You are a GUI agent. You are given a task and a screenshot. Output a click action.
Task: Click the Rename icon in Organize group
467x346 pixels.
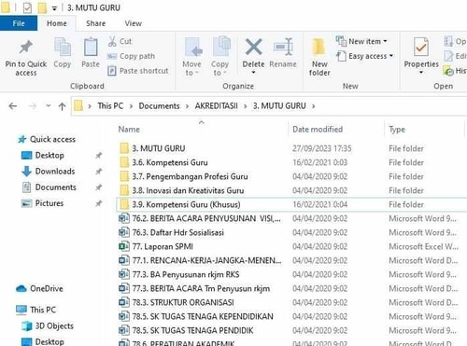pyautogui.click(x=283, y=48)
